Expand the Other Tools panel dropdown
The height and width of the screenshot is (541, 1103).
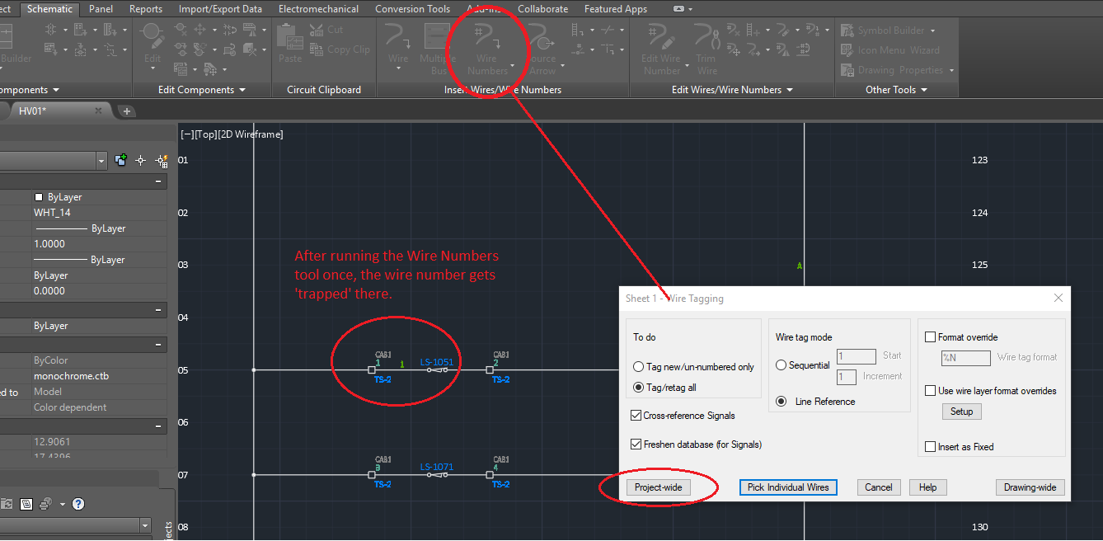pyautogui.click(x=924, y=90)
